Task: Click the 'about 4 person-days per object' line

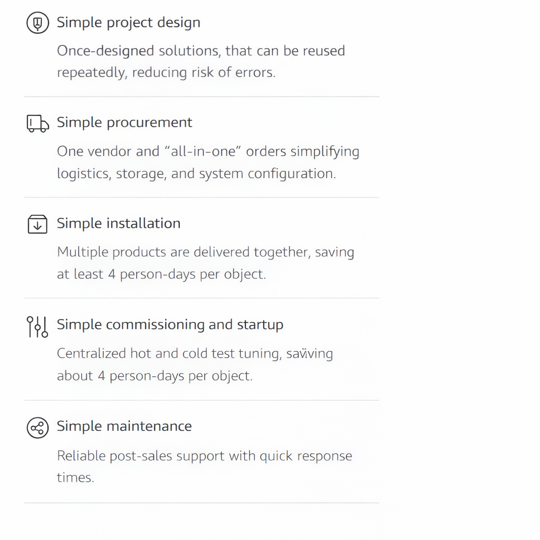Action: tap(155, 375)
